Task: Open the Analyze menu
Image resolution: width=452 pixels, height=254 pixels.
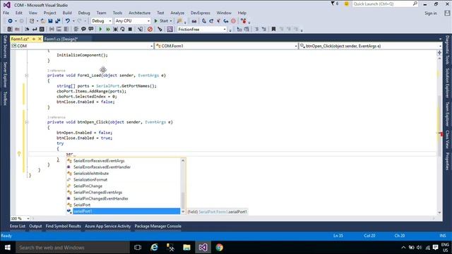Action: pyautogui.click(x=177, y=13)
